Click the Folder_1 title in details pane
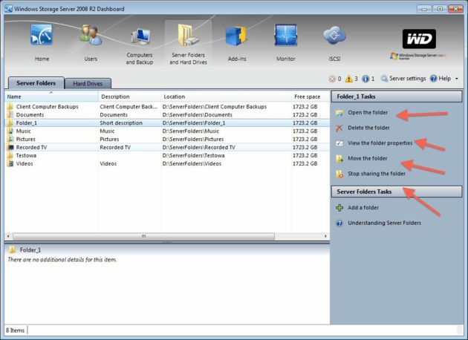Viewport: 468px width, 340px height. 30,250
